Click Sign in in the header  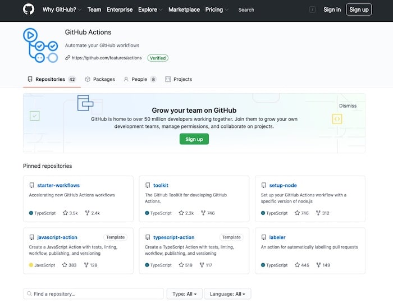click(x=332, y=10)
